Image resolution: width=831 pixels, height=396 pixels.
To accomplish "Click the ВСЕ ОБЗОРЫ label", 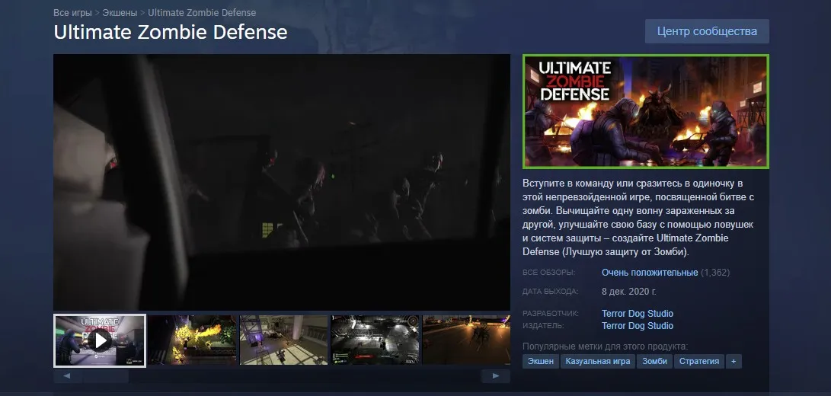I will pos(548,273).
